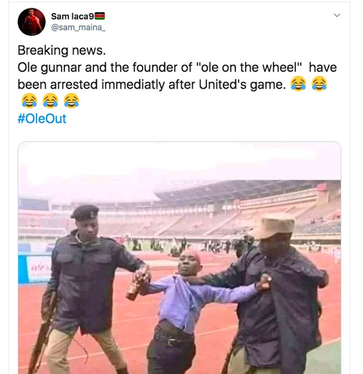363x374 pixels.
Task: Click the Kenyan flag emoji beside name
Action: (100, 16)
